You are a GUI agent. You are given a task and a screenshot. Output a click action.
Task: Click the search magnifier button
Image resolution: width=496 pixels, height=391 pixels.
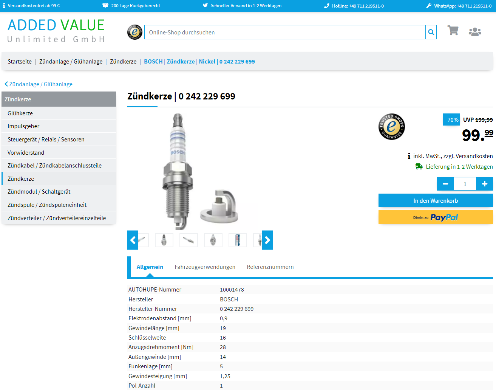[431, 32]
